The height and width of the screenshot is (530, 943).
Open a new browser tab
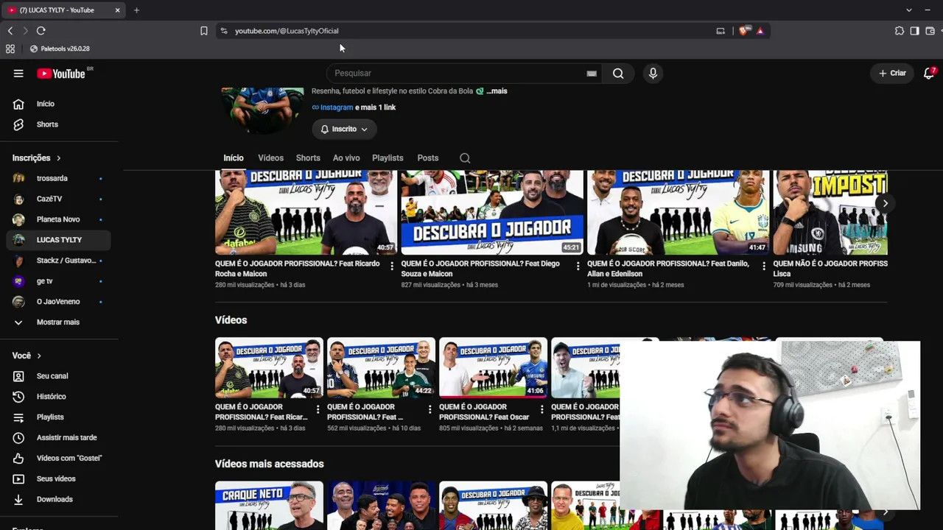[136, 10]
